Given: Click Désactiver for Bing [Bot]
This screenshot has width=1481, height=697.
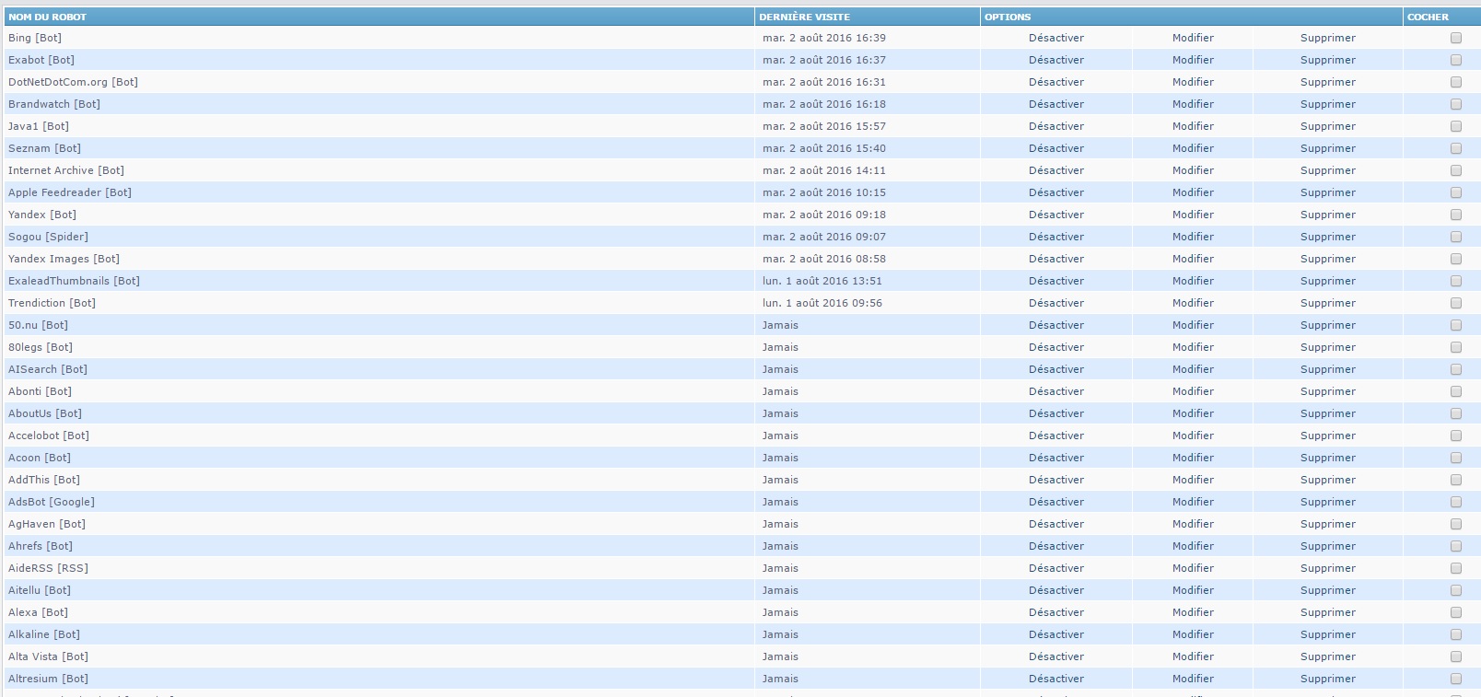Looking at the screenshot, I should pyautogui.click(x=1056, y=38).
